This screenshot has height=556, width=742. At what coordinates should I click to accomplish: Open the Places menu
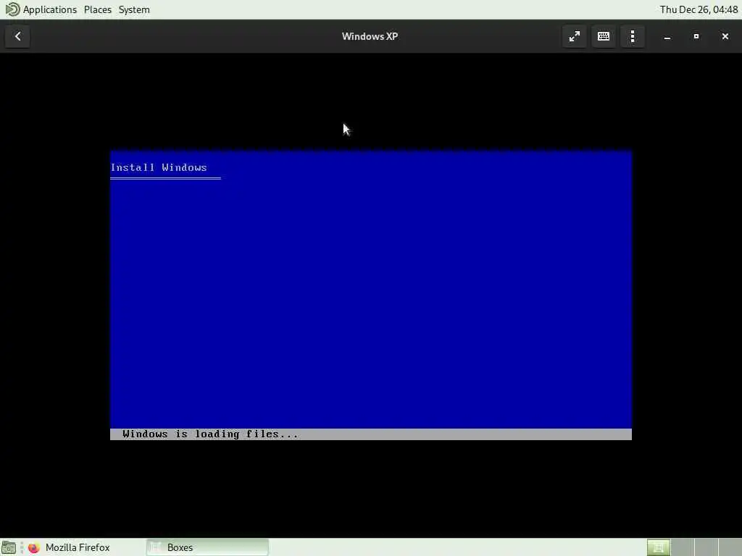point(98,9)
